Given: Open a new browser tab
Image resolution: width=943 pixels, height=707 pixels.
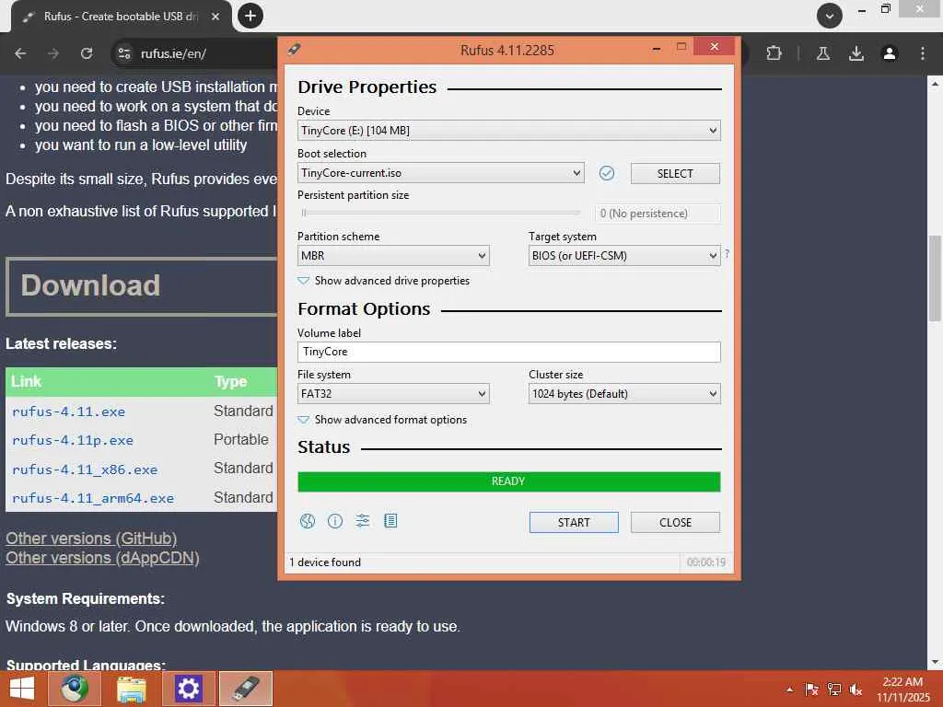Looking at the screenshot, I should [250, 16].
